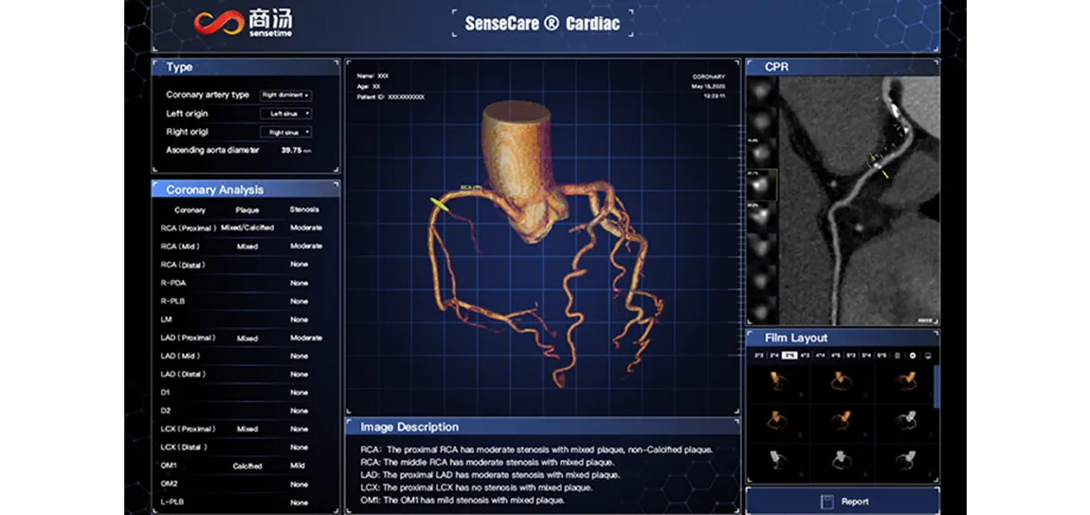Select the D2 row
The height and width of the screenshot is (515, 1090).
click(245, 411)
